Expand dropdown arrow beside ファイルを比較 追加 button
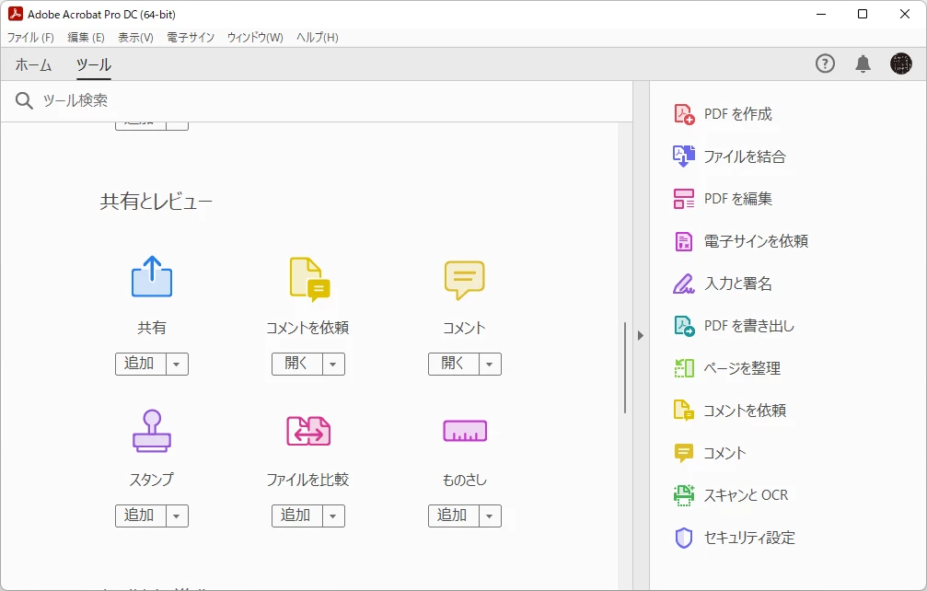 pyautogui.click(x=333, y=516)
